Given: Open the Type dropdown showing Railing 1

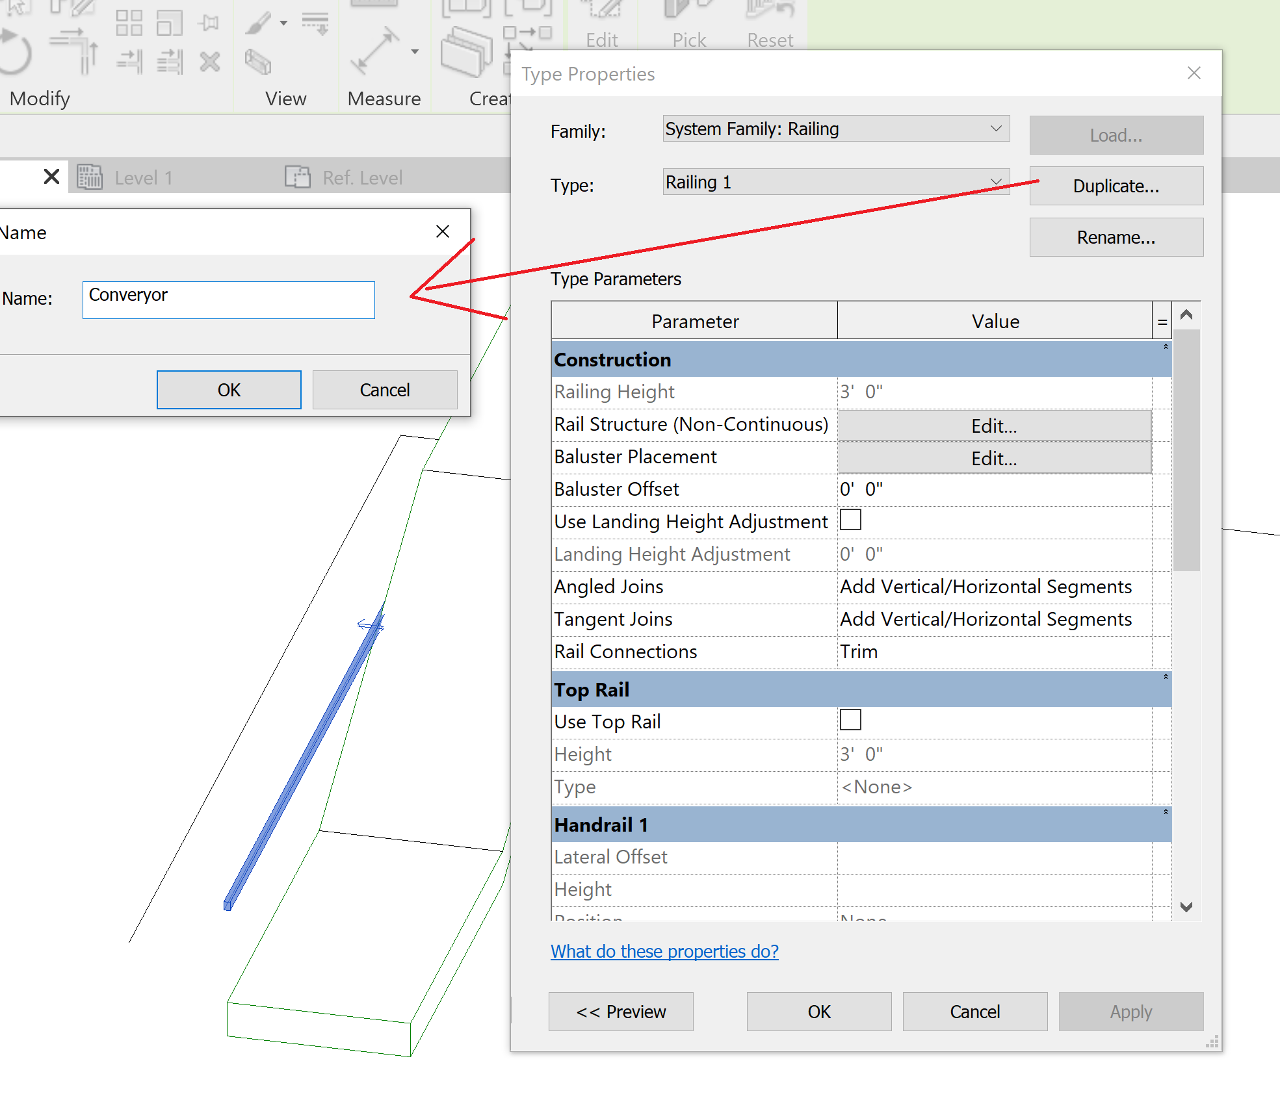Looking at the screenshot, I should [835, 182].
